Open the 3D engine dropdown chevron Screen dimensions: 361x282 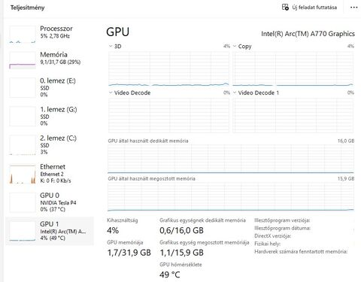111,46
